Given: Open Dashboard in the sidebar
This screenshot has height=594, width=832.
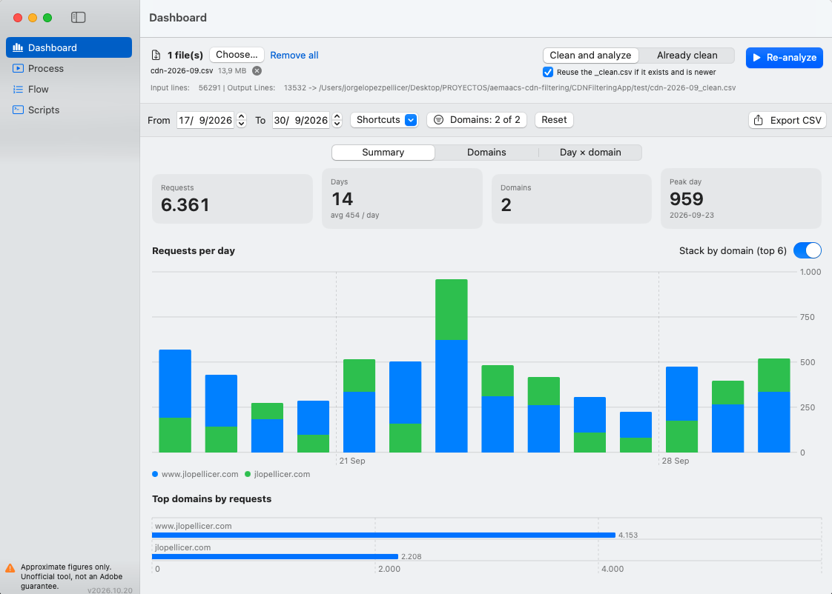Looking at the screenshot, I should tap(69, 47).
